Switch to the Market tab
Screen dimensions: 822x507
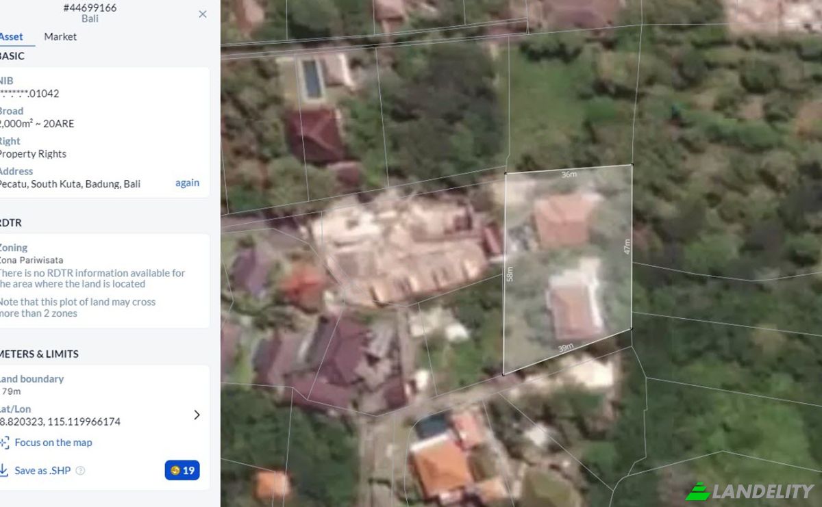60,36
